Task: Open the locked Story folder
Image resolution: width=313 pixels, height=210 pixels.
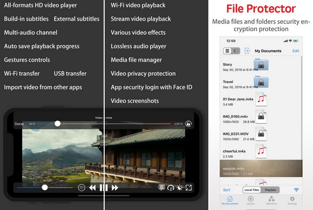Action: [261, 64]
